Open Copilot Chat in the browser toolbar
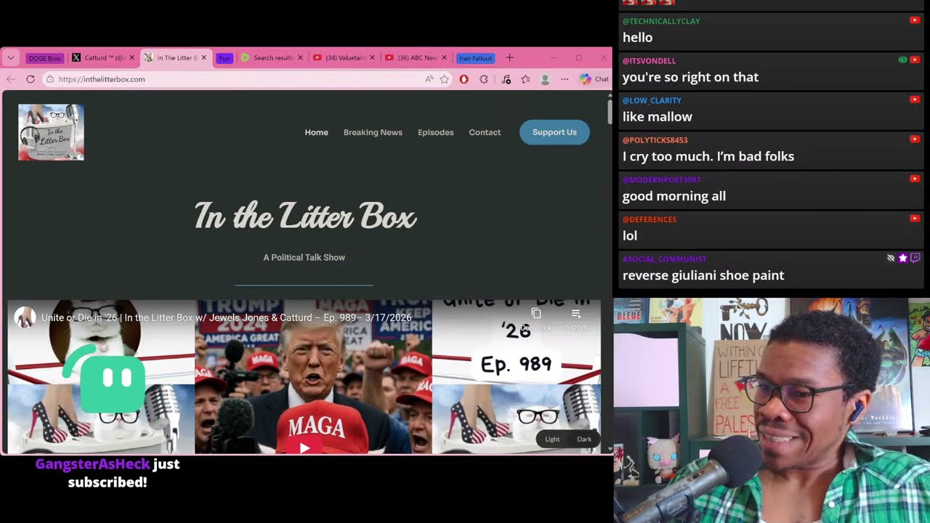 [x=594, y=79]
